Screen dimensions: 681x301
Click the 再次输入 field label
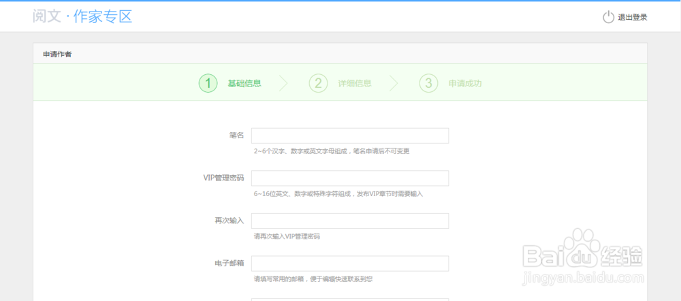229,221
